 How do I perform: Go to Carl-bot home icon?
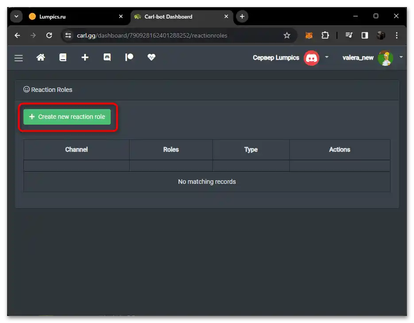pyautogui.click(x=41, y=57)
